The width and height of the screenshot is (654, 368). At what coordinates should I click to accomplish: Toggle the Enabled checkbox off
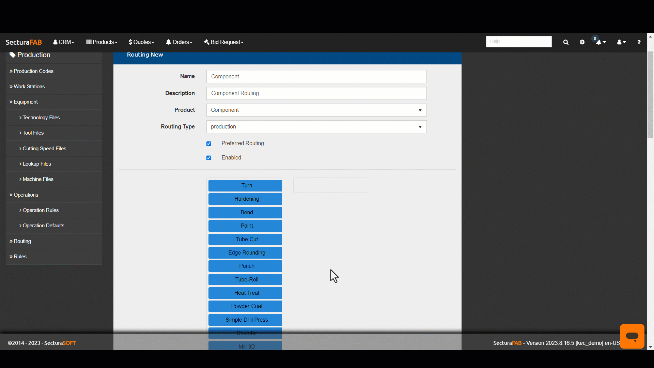click(x=208, y=158)
